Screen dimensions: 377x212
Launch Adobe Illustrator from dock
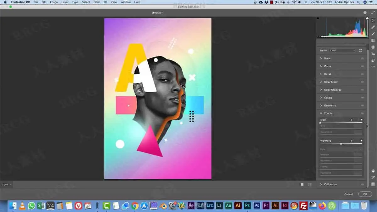238,206
